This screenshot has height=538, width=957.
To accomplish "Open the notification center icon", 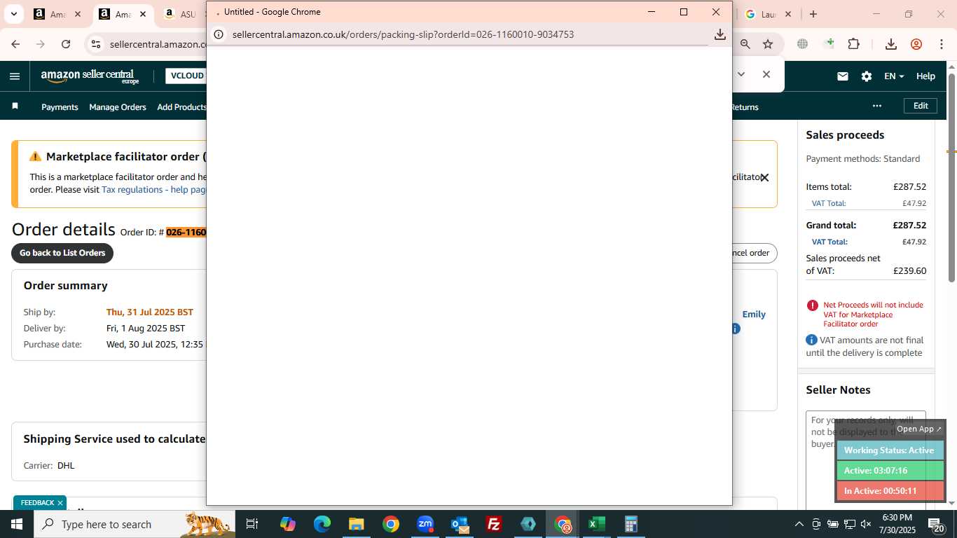I will [x=936, y=524].
